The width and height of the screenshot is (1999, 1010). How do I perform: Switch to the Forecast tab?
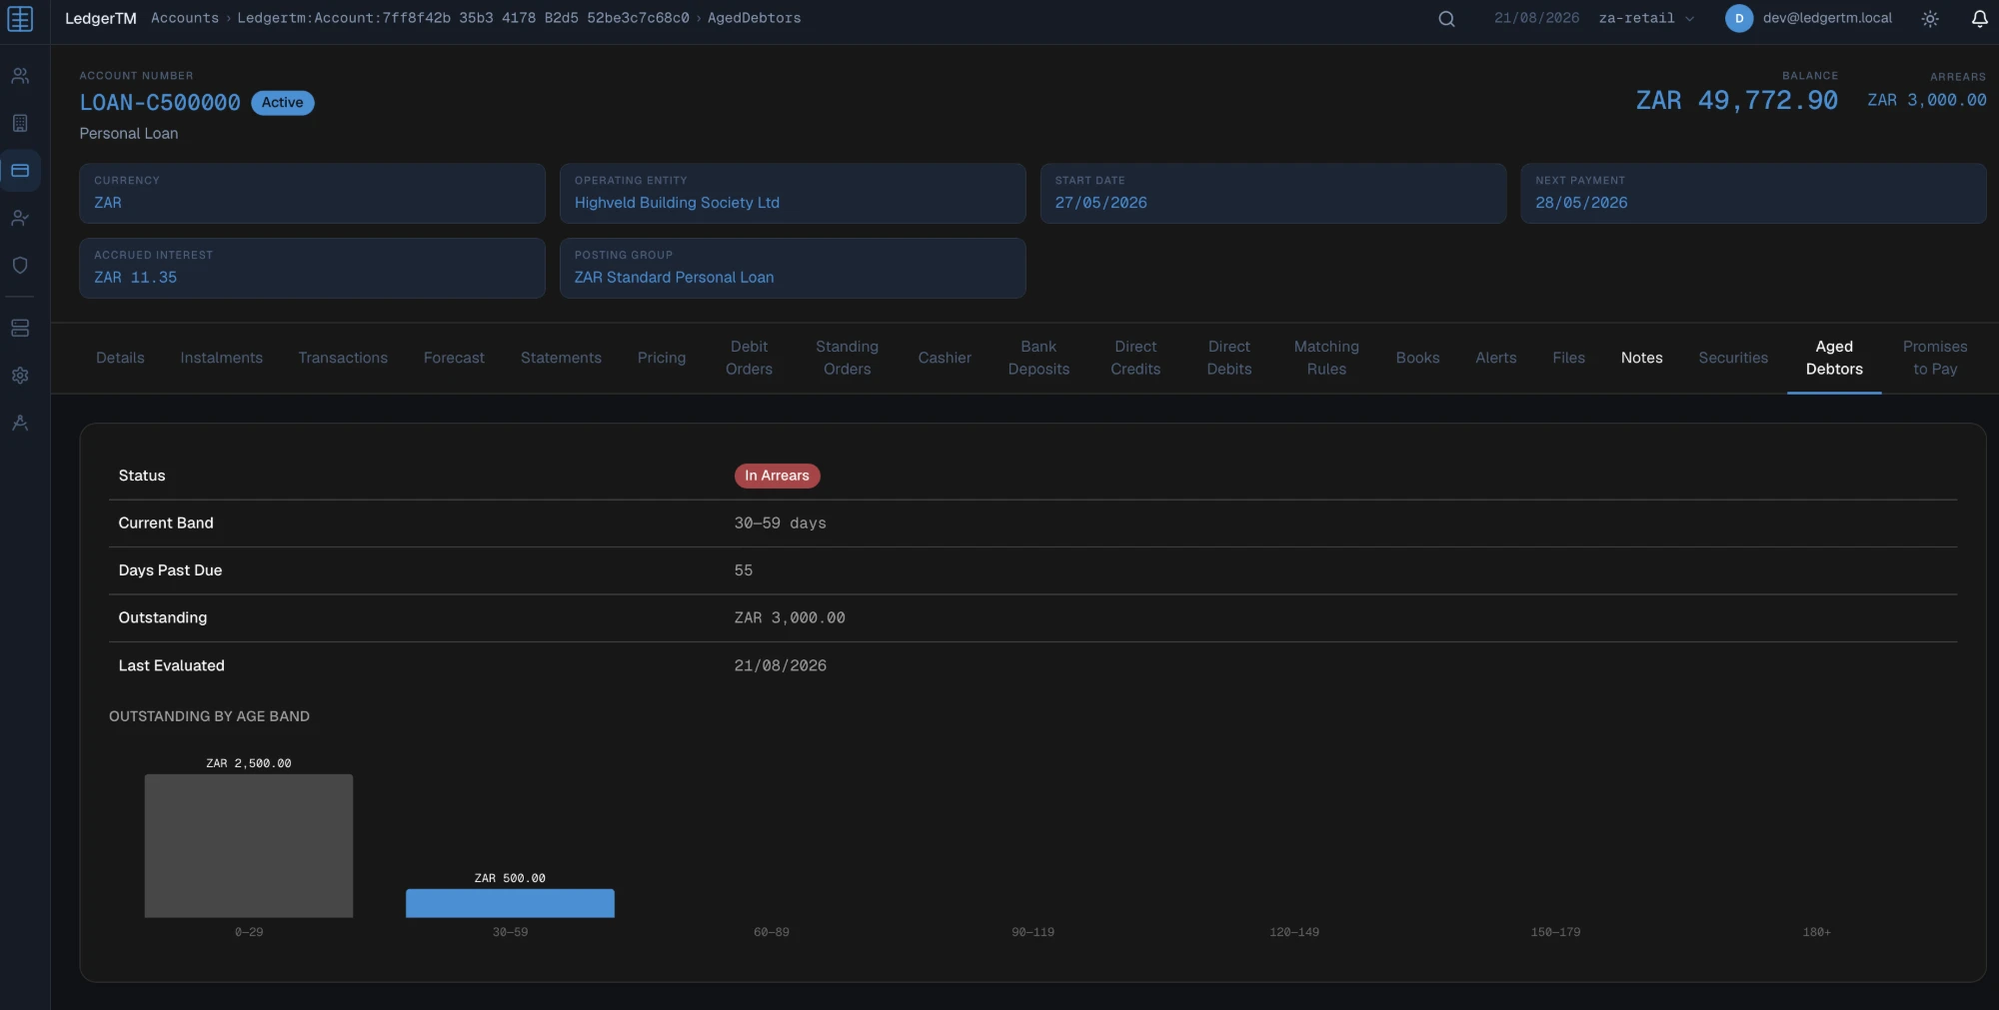pos(454,358)
